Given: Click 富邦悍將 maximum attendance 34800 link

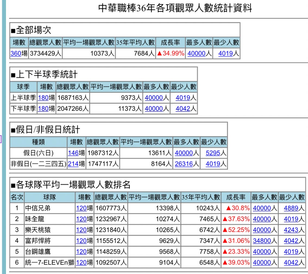Looking at the screenshot, I should pos(262,241).
